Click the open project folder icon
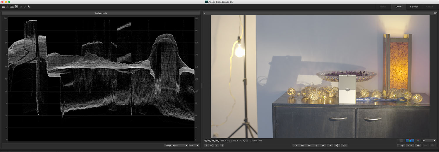Screen dimensions: 439x152 tap(4, 7)
